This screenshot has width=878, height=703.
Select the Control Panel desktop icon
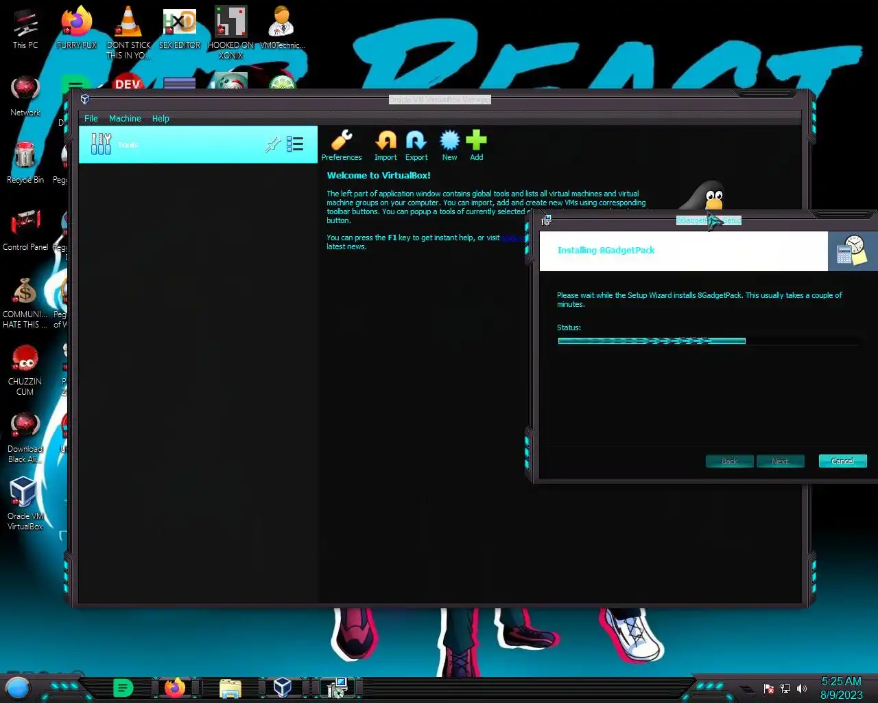pyautogui.click(x=25, y=231)
